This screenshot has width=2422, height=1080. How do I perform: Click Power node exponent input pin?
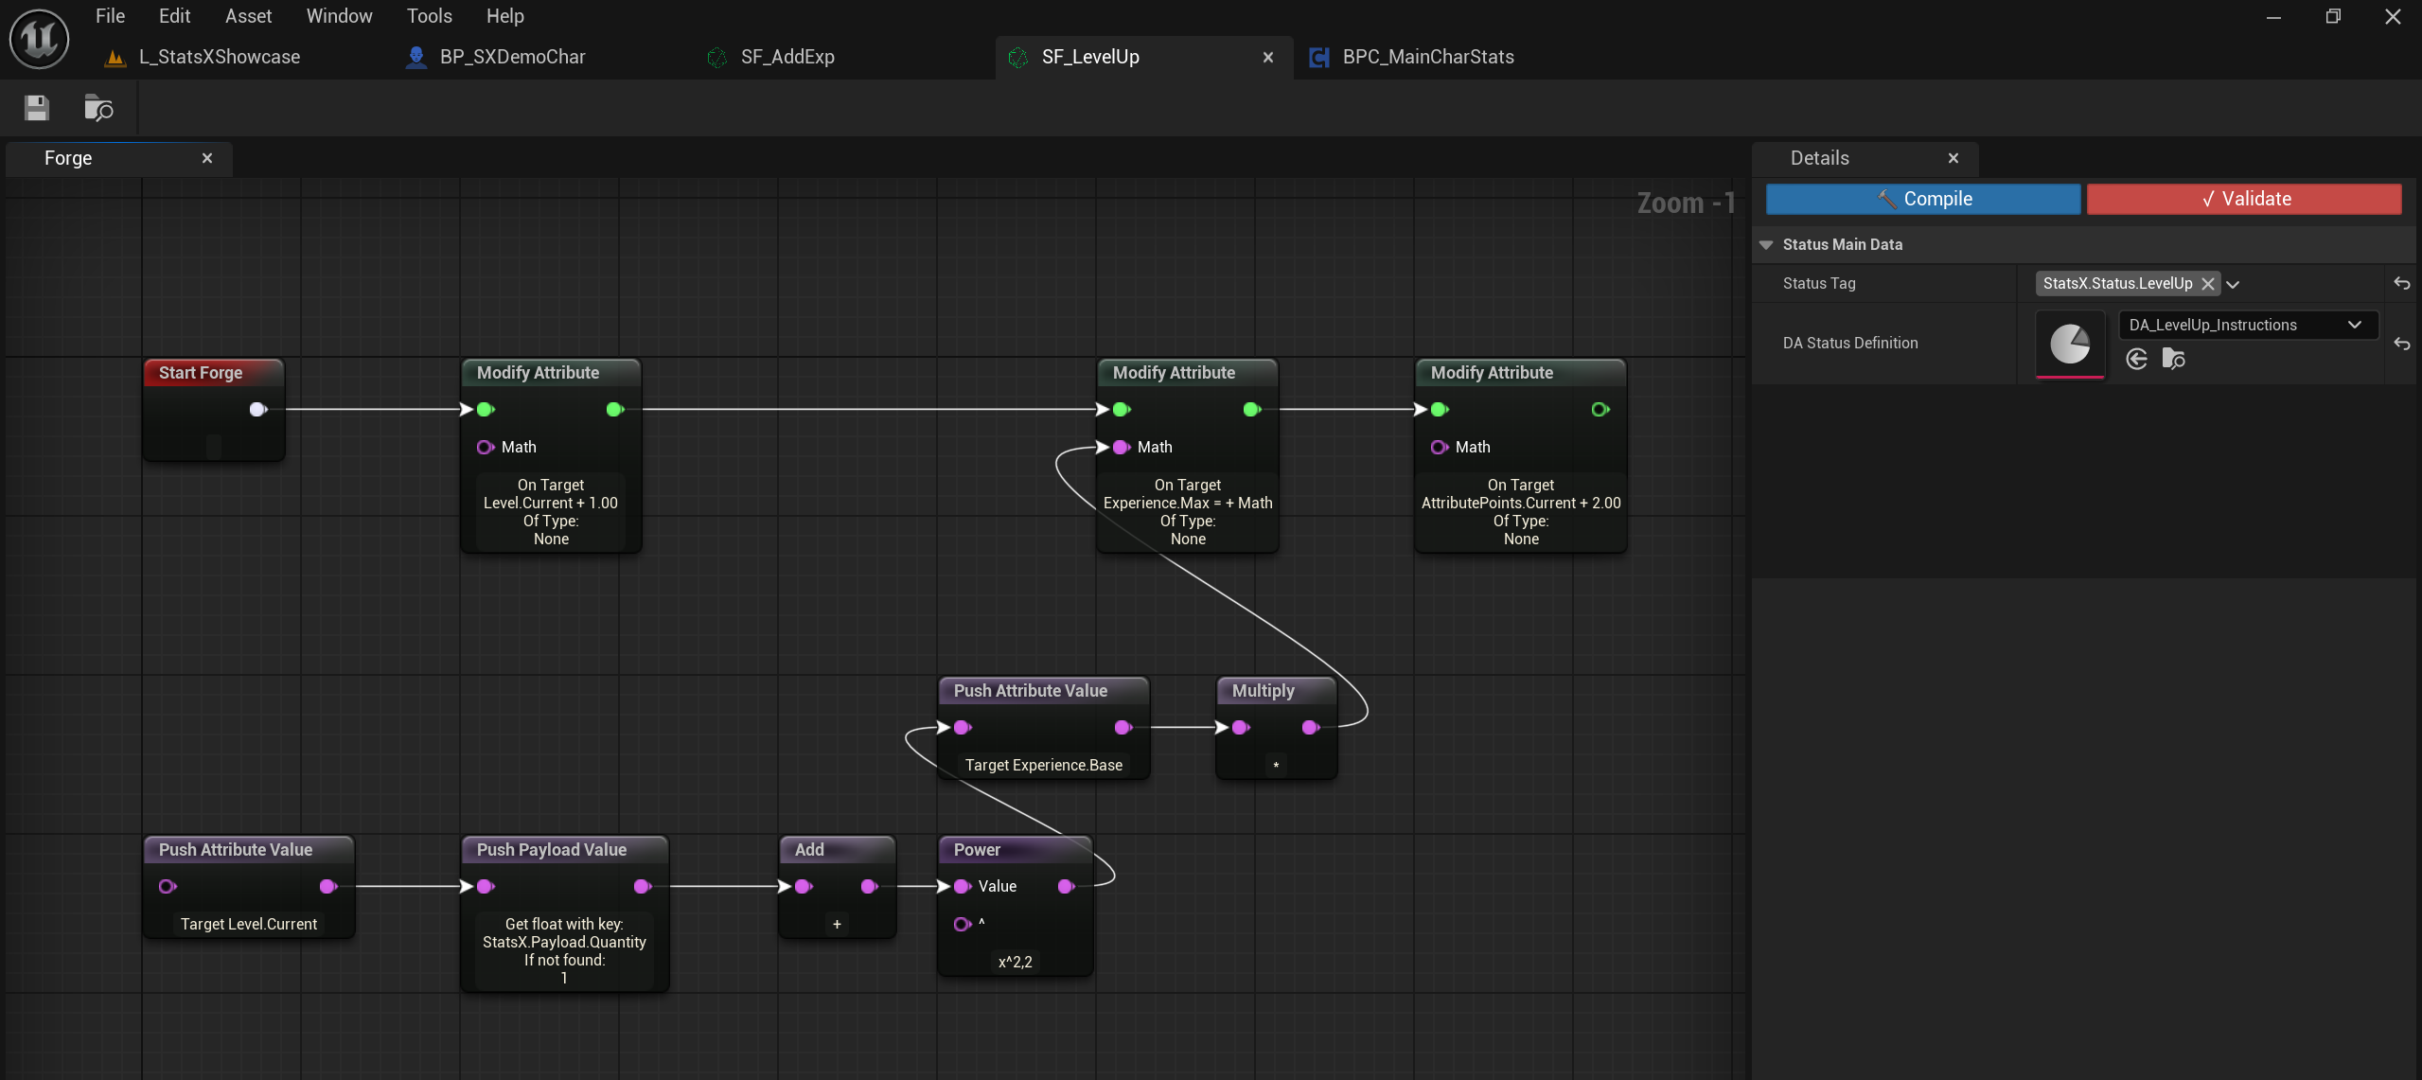coord(963,924)
